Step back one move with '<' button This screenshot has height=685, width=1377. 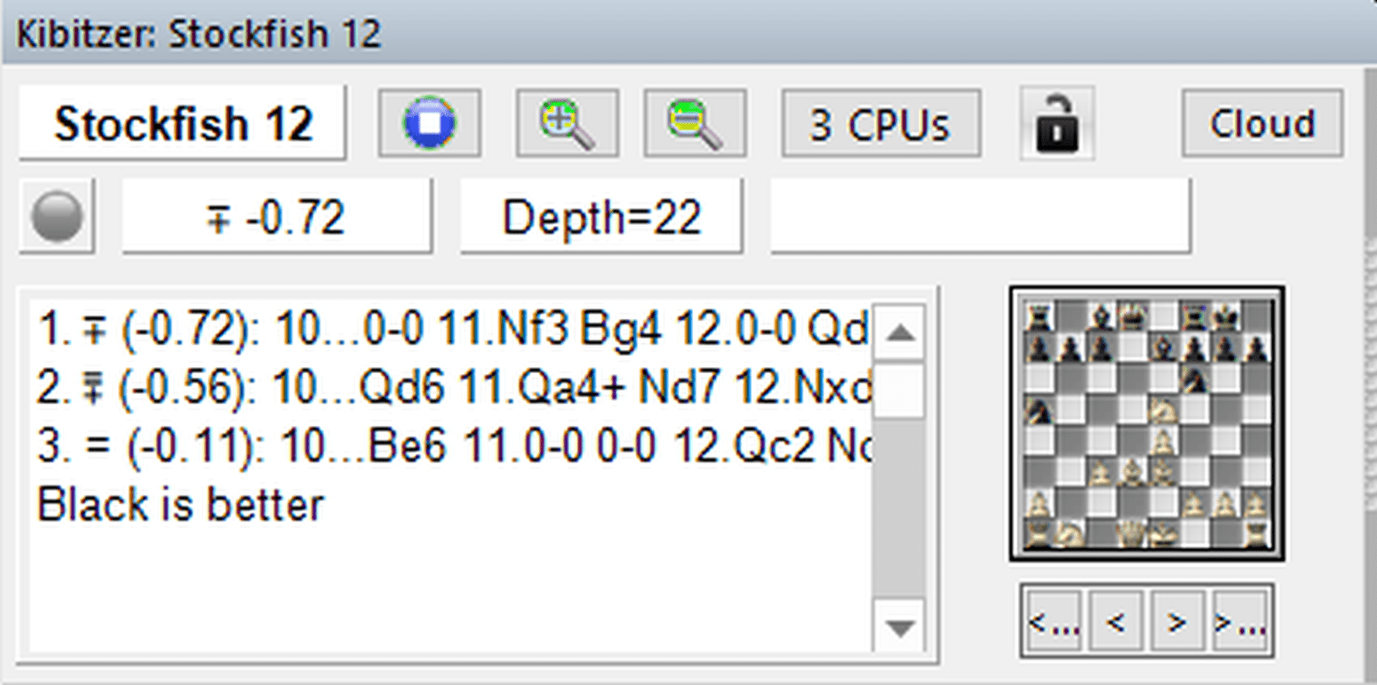1115,622
